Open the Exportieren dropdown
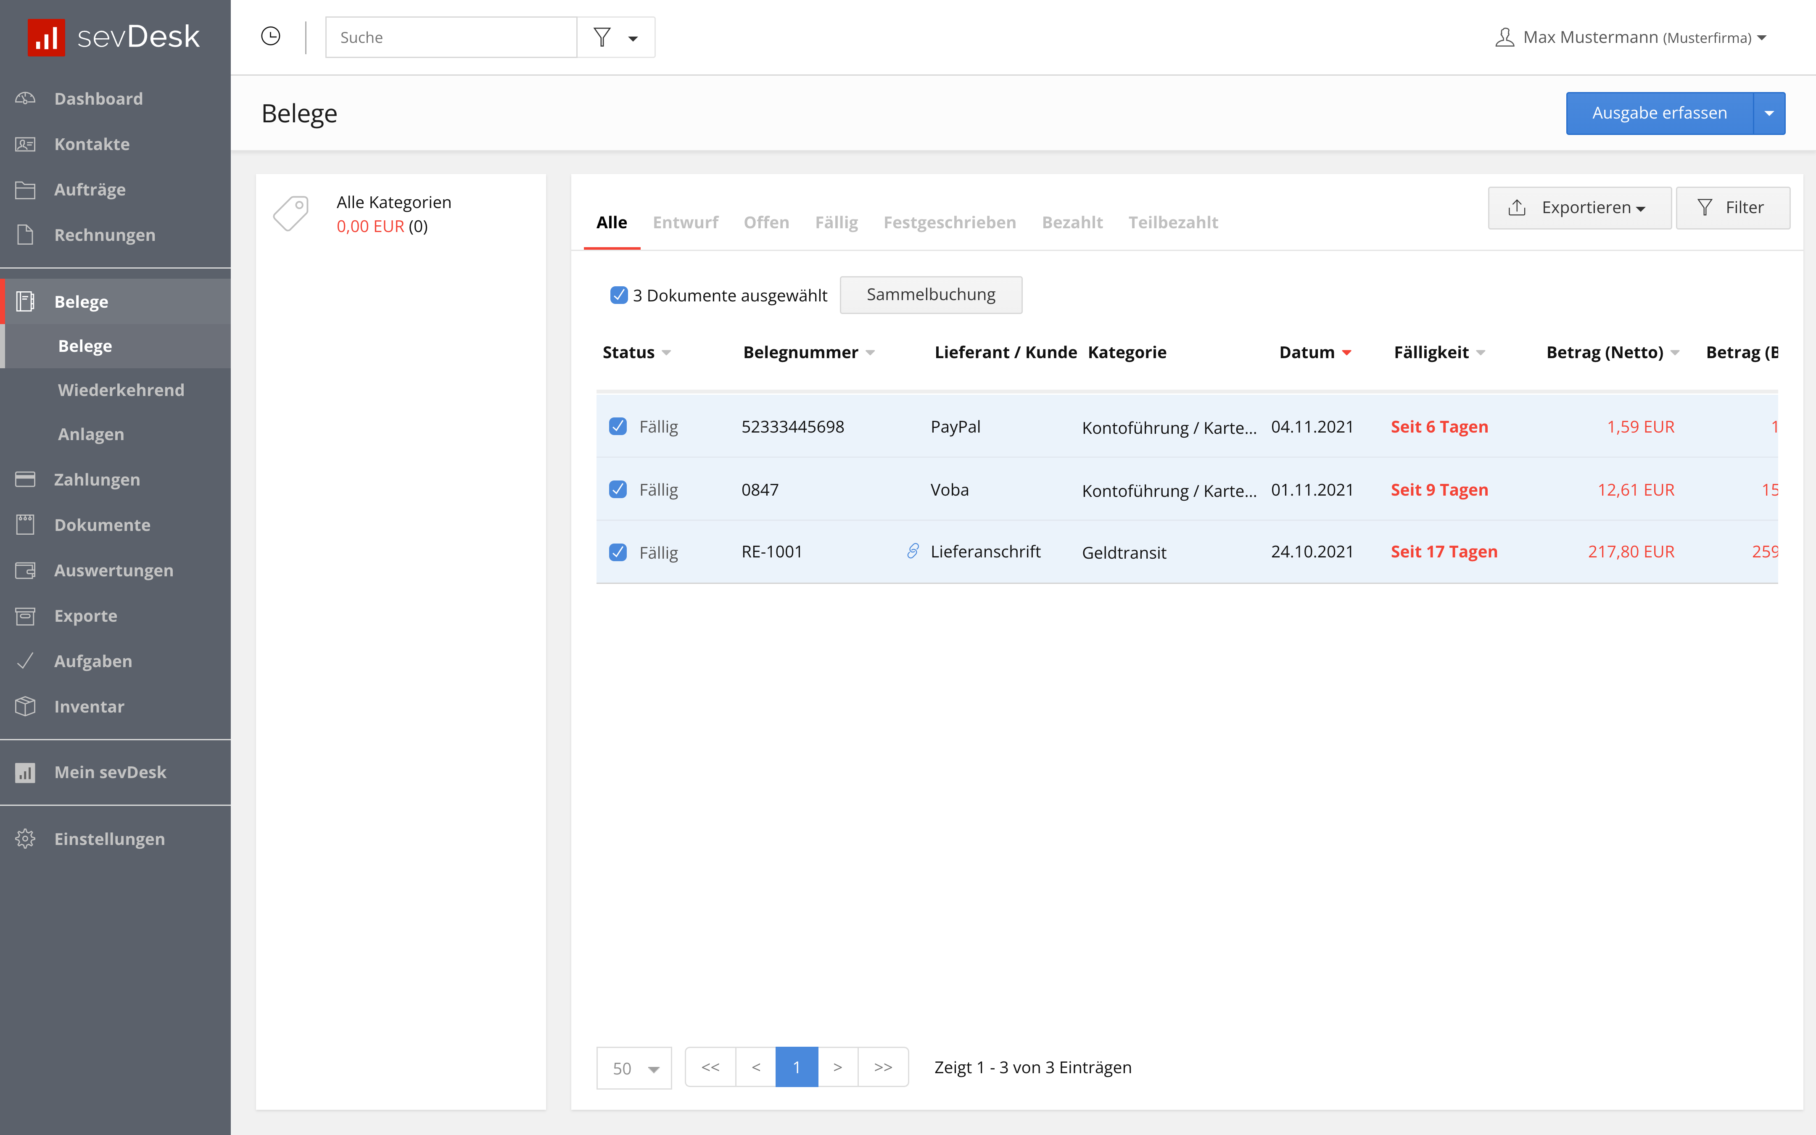 point(1580,208)
